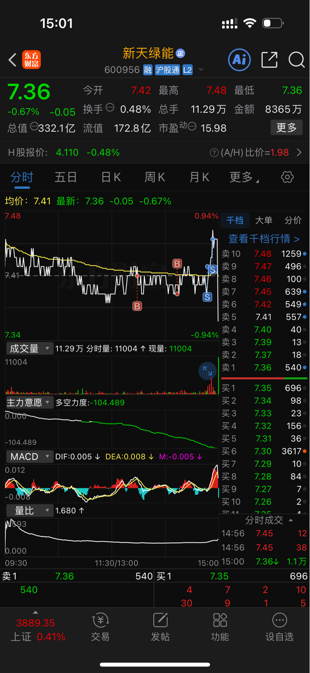Tap the 均价 7.41 label
310x673 pixels.
(x=27, y=201)
